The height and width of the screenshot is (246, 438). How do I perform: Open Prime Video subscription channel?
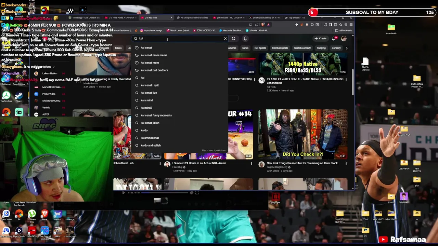click(50, 94)
